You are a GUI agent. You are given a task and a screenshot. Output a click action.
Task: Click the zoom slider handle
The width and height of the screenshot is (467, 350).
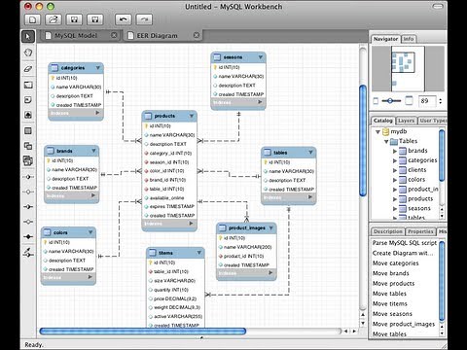click(390, 101)
